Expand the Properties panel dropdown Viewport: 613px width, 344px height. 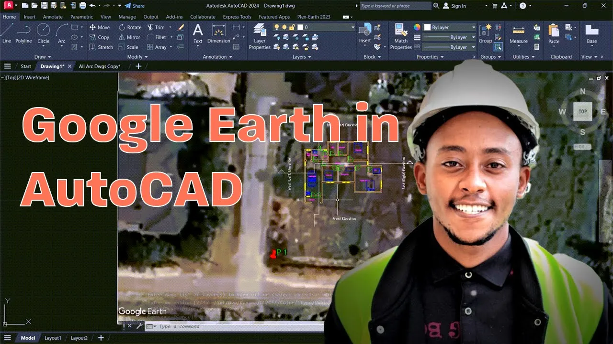[x=430, y=57]
